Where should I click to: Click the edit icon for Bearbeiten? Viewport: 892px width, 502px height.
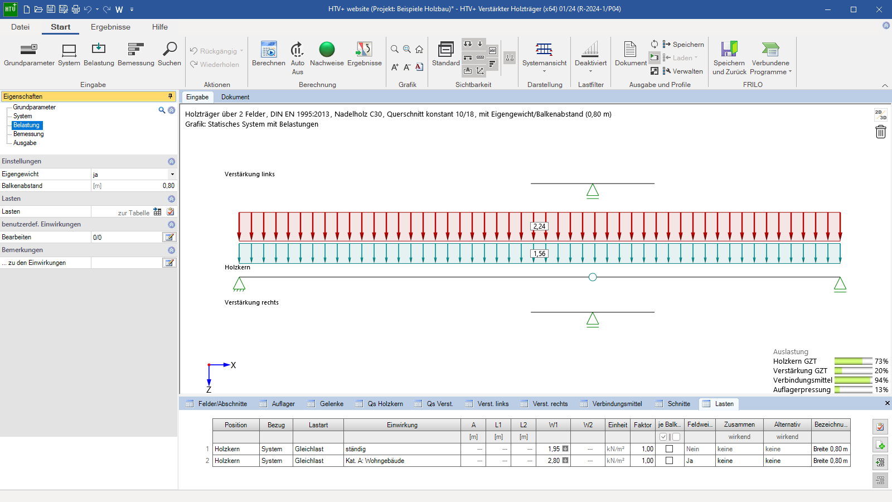[169, 237]
